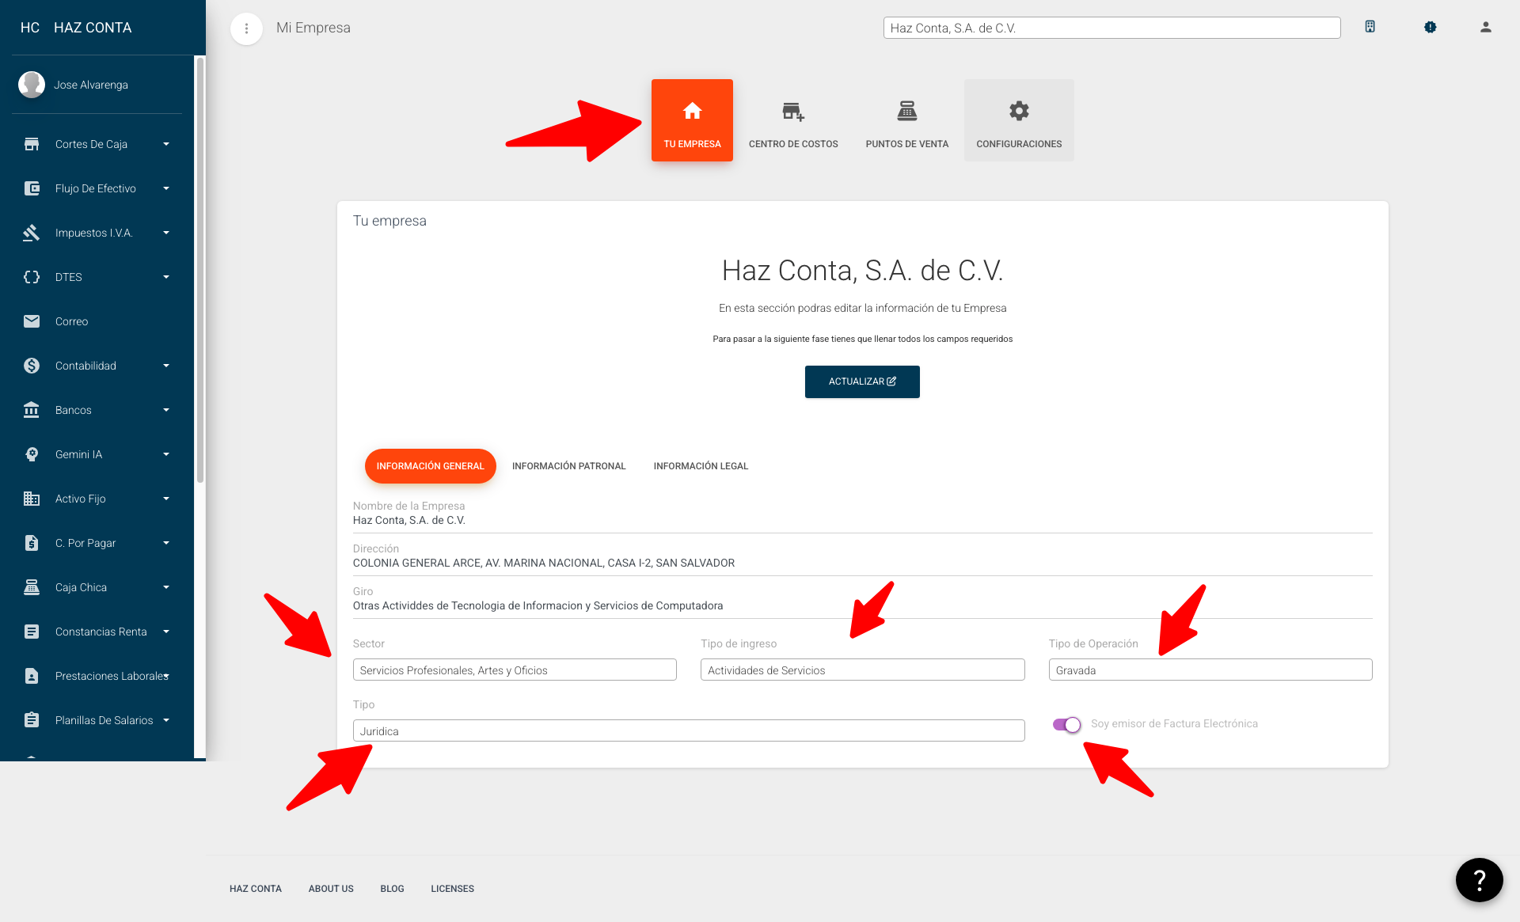1520x922 pixels.
Task: Expand the Flujo De Efectivo menu arrow
Action: click(x=166, y=188)
